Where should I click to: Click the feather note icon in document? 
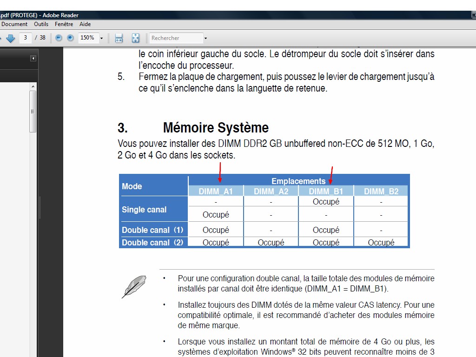[133, 286]
